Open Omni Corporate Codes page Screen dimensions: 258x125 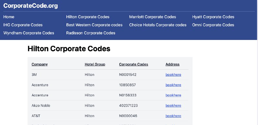coord(213,25)
